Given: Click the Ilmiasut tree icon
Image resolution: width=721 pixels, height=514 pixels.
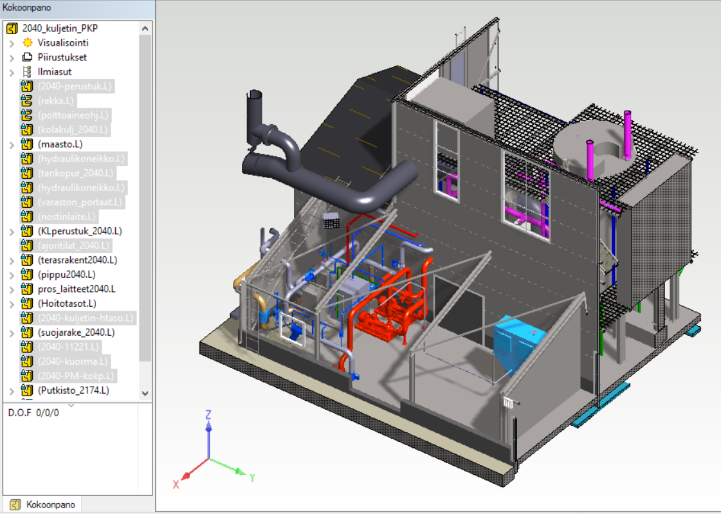Looking at the screenshot, I should point(27,72).
